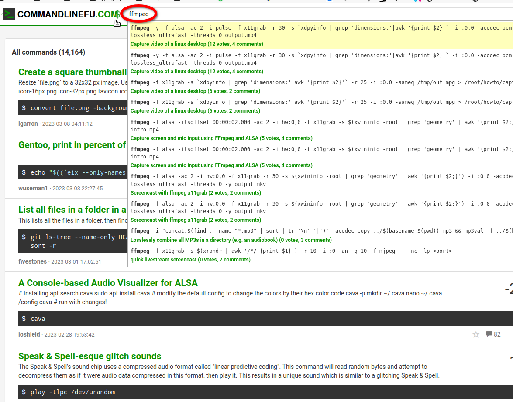Screen dimensions: 513x402
Task: Click the convert file.png command code block
Action: [x=73, y=108]
